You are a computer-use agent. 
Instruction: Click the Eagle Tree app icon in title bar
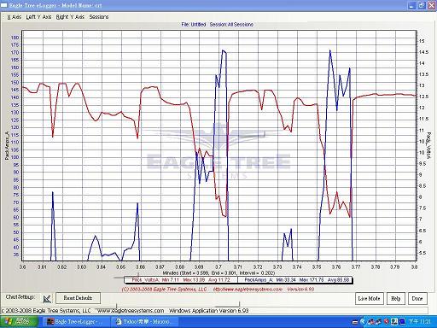pyautogui.click(x=4, y=5)
